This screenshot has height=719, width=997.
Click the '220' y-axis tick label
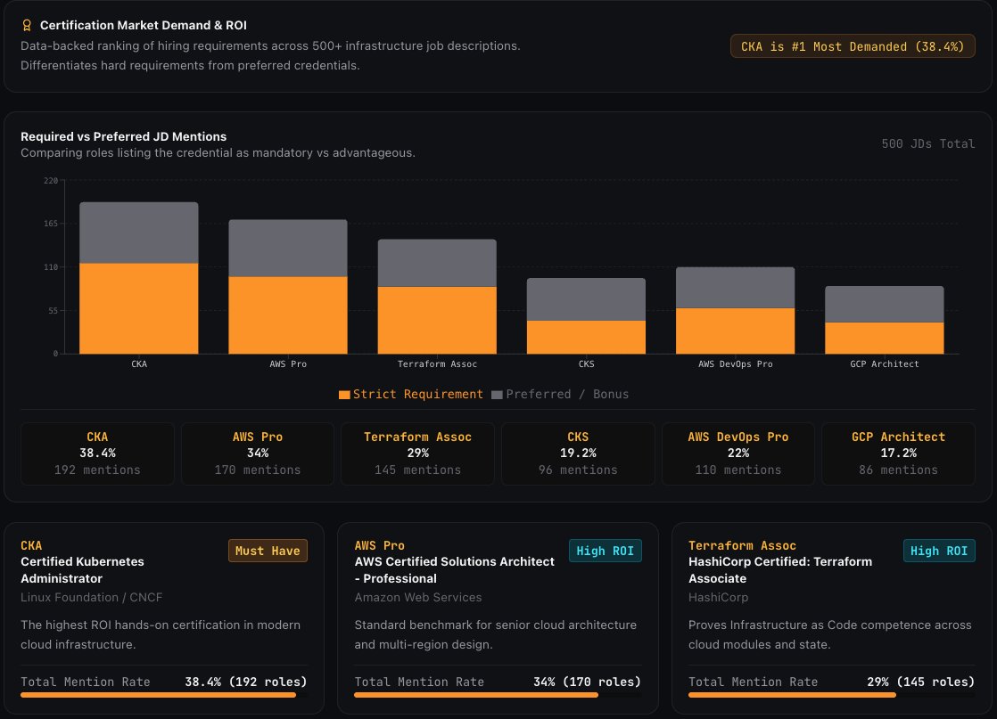(51, 181)
